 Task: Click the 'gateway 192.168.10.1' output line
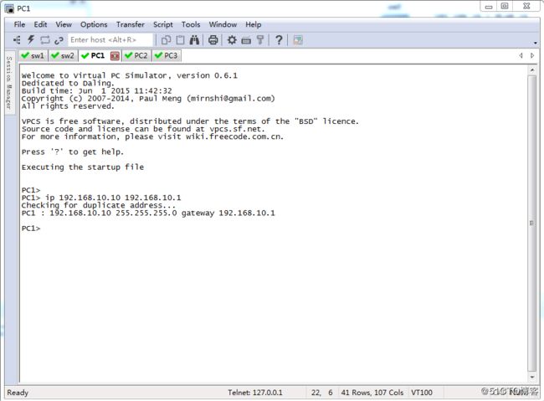[x=148, y=213]
